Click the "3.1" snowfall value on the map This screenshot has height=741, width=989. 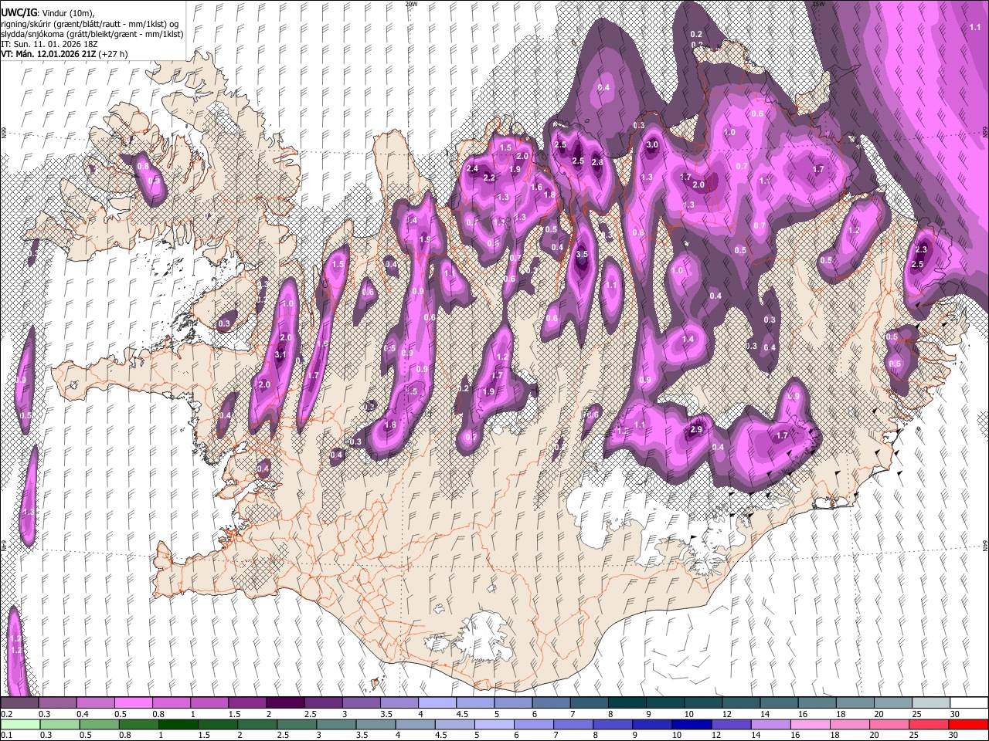click(280, 354)
